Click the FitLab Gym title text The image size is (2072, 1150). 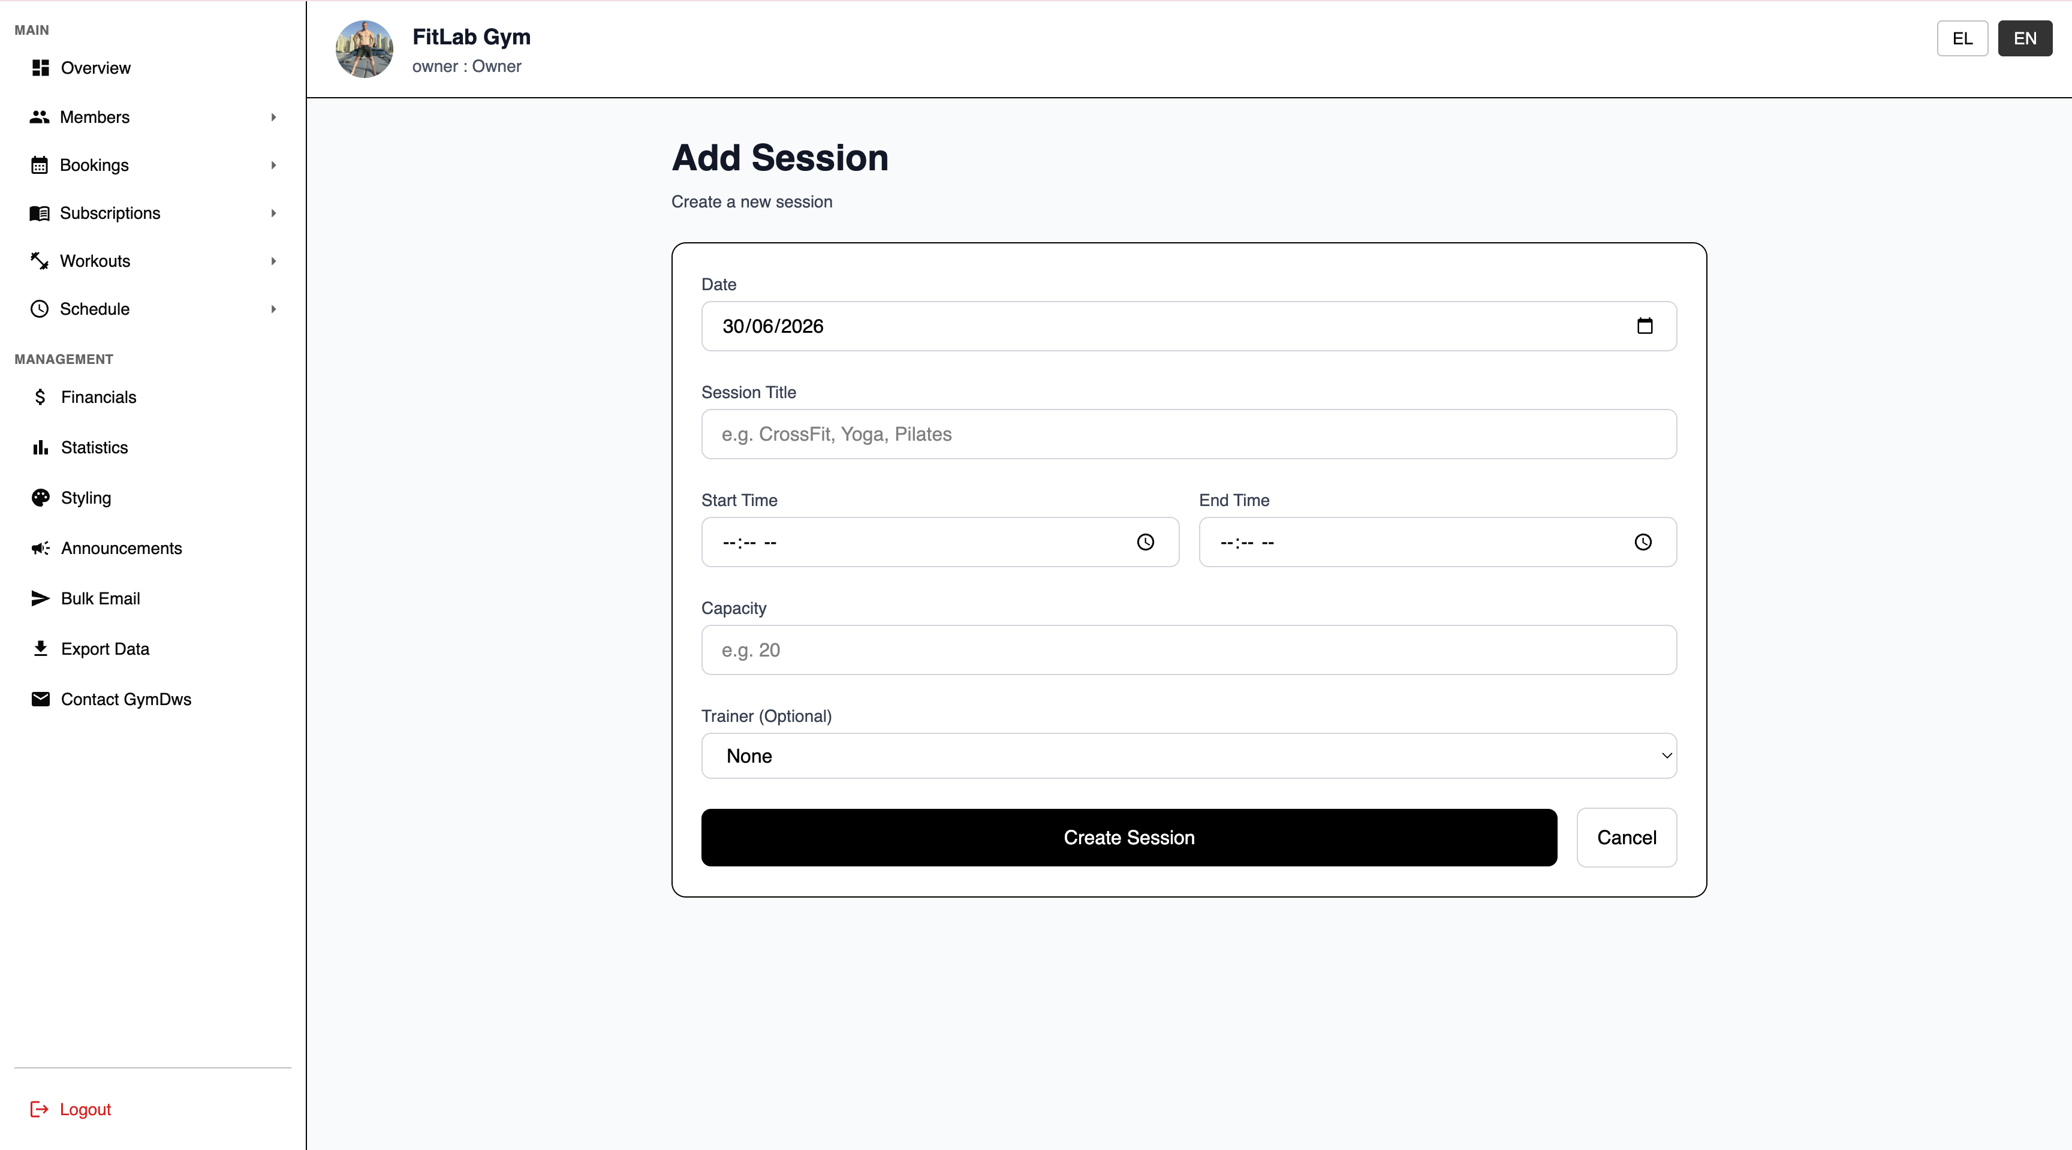[471, 37]
